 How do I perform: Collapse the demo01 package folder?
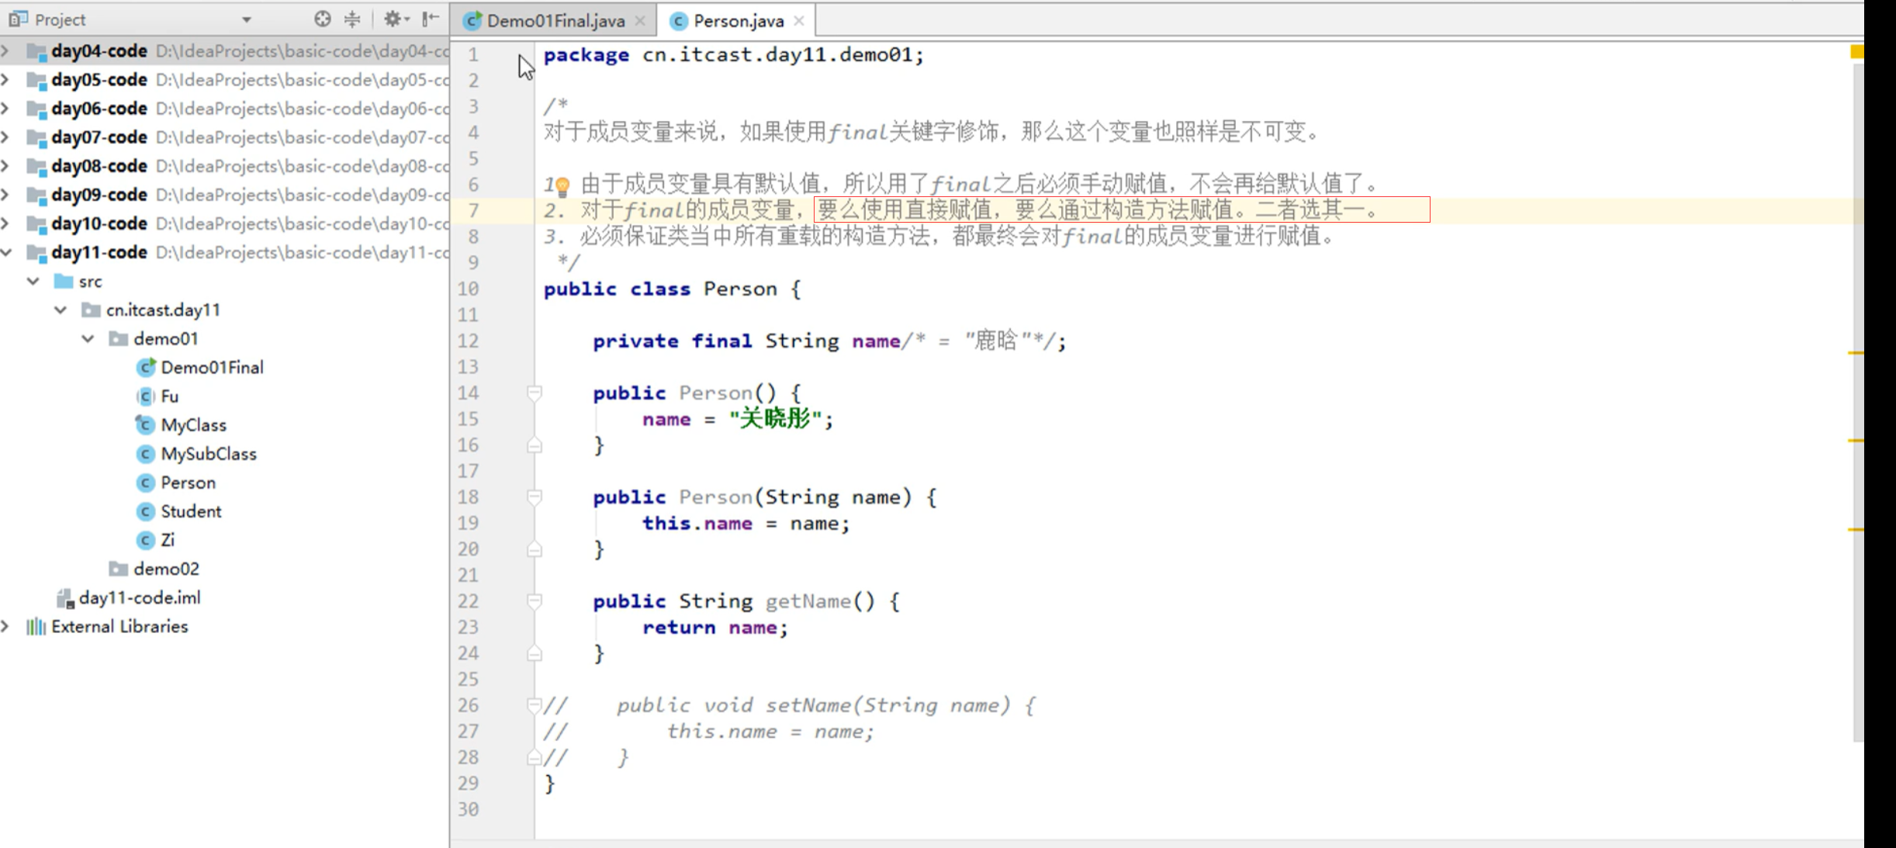(88, 338)
